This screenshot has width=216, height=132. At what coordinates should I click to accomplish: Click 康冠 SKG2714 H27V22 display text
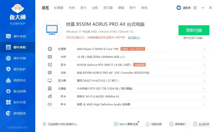pyautogui.click(x=98, y=81)
